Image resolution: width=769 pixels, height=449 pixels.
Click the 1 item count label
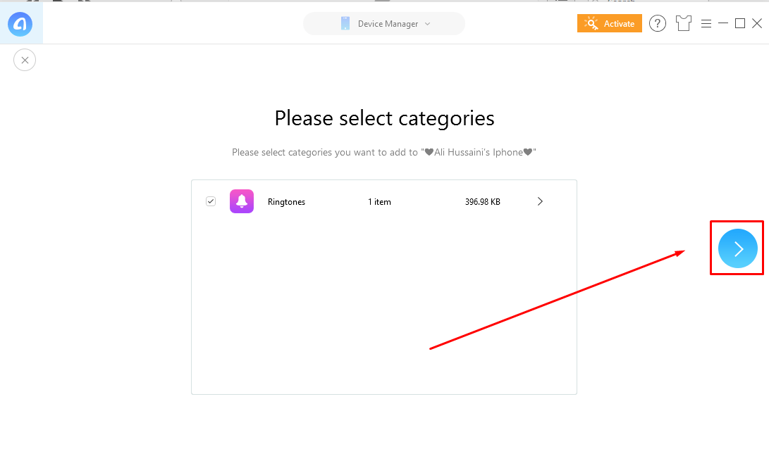click(379, 202)
